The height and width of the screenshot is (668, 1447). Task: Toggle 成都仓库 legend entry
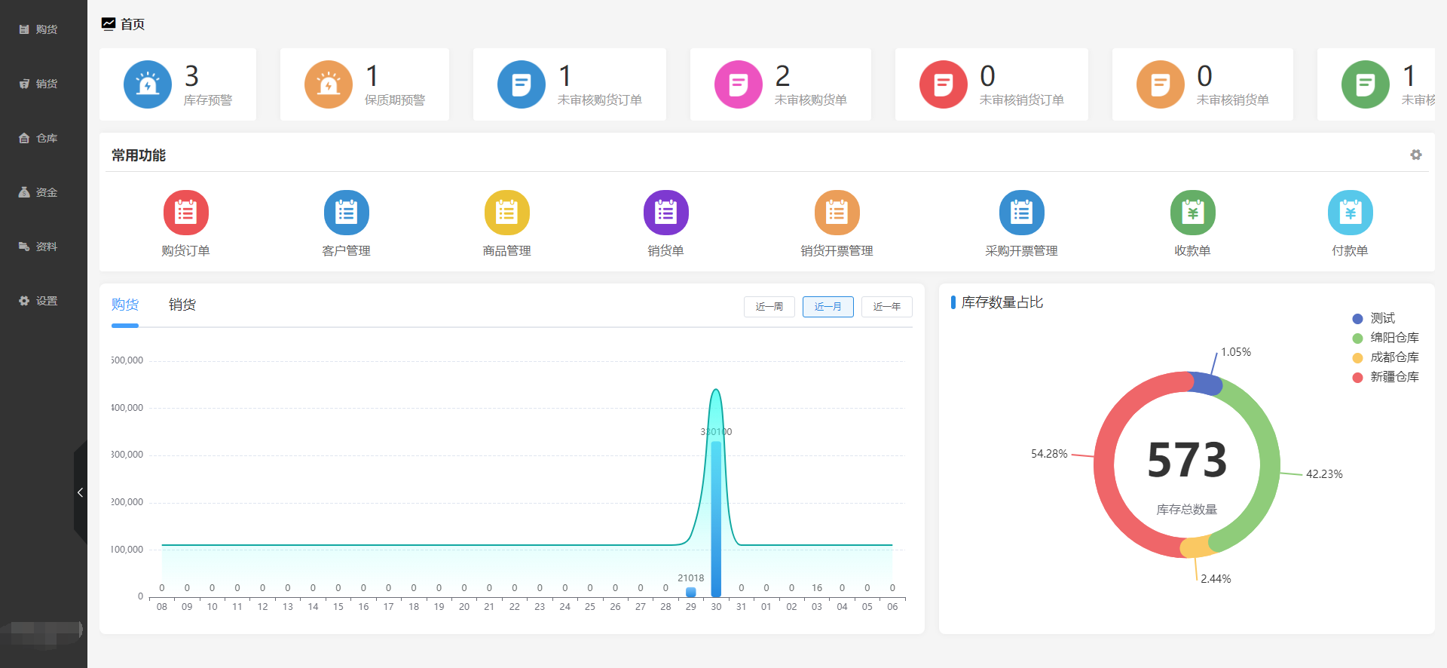pyautogui.click(x=1385, y=357)
